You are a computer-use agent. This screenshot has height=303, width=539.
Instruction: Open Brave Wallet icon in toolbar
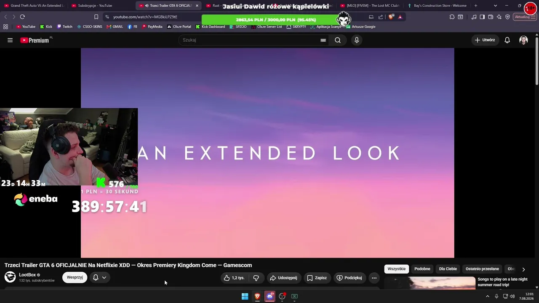point(491,17)
